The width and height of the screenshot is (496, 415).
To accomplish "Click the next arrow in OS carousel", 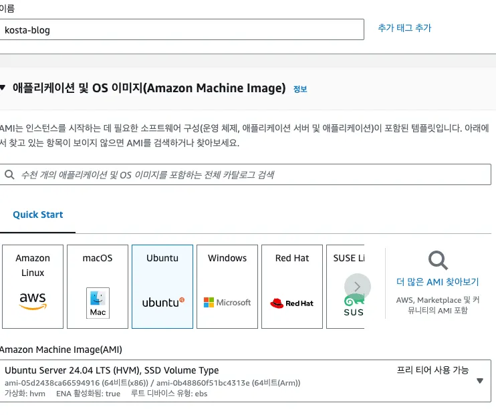I will pos(358,287).
